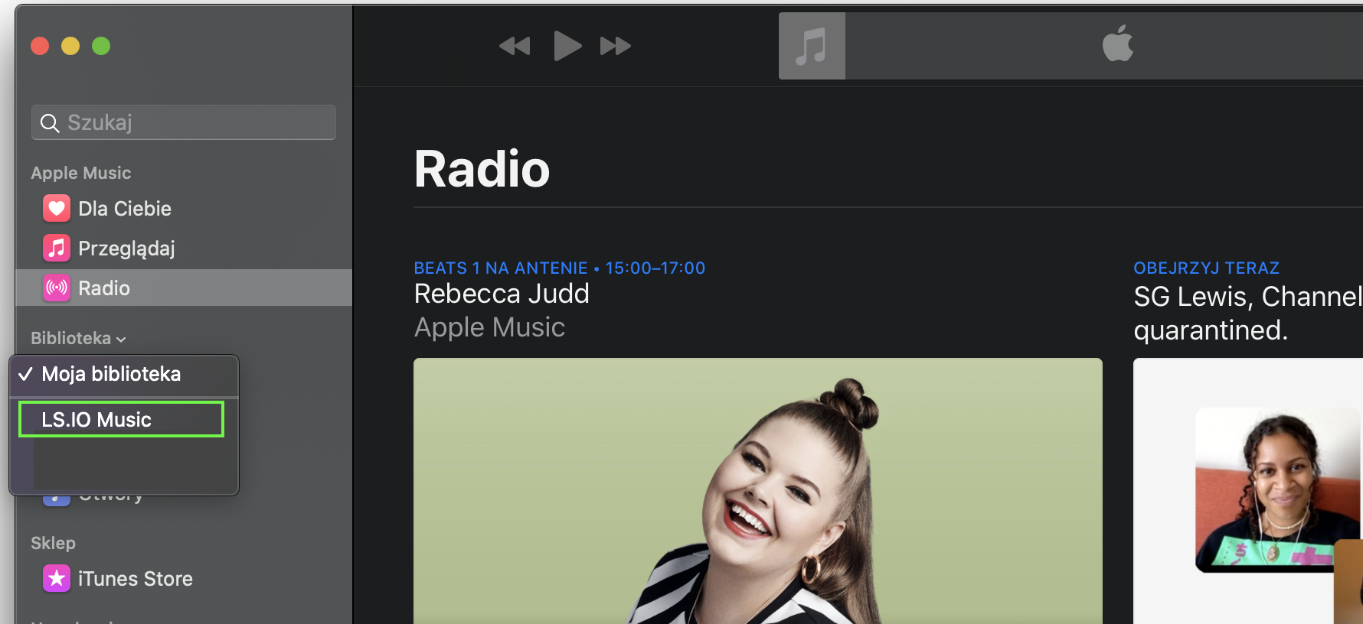This screenshot has width=1363, height=624.
Task: Click the Dla Ciebie heart icon
Action: 57,209
